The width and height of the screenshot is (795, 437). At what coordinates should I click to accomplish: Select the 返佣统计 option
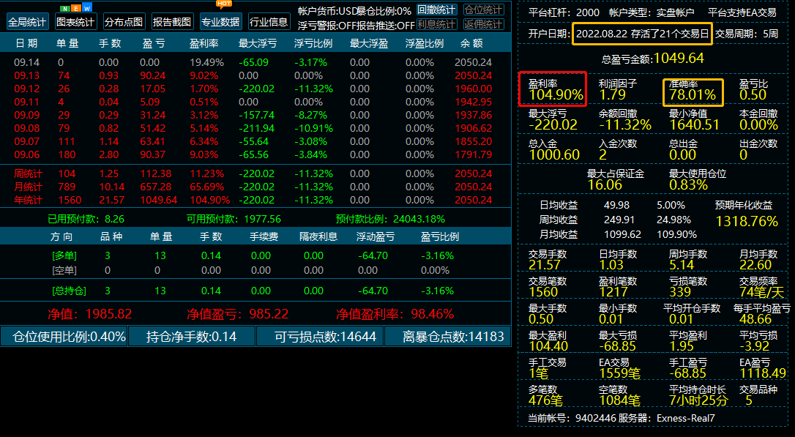point(483,25)
